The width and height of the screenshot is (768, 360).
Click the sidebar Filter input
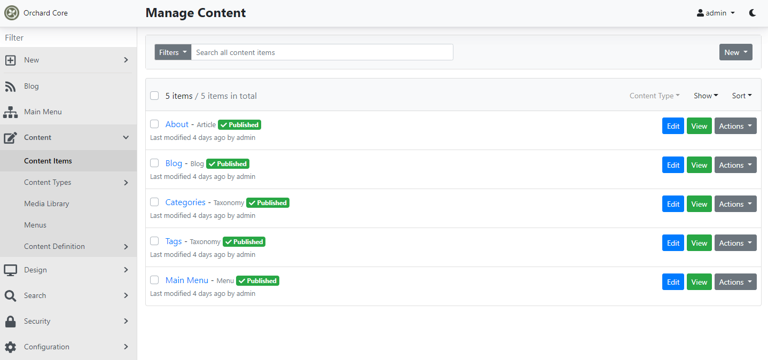[68, 37]
